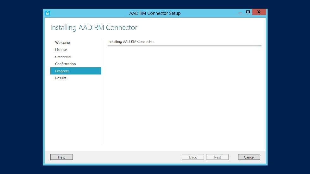
Task: Click the Help button
Action: tap(61, 157)
